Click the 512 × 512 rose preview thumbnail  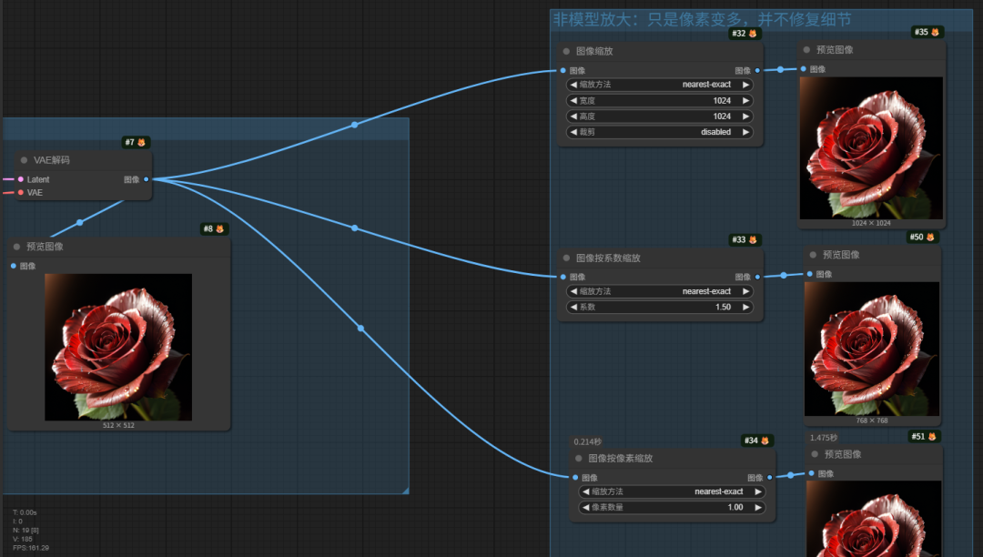pyautogui.click(x=118, y=347)
